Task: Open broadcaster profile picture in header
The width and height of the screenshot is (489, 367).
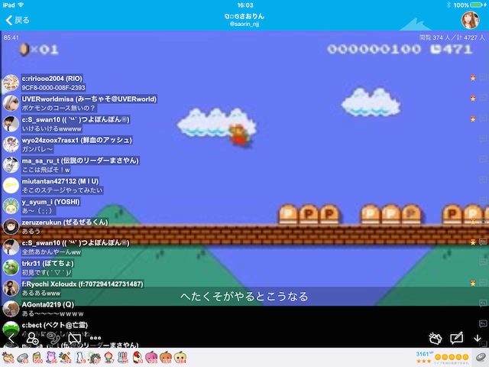Action: point(470,20)
